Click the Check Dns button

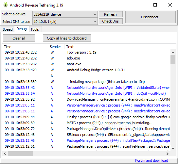111,21
